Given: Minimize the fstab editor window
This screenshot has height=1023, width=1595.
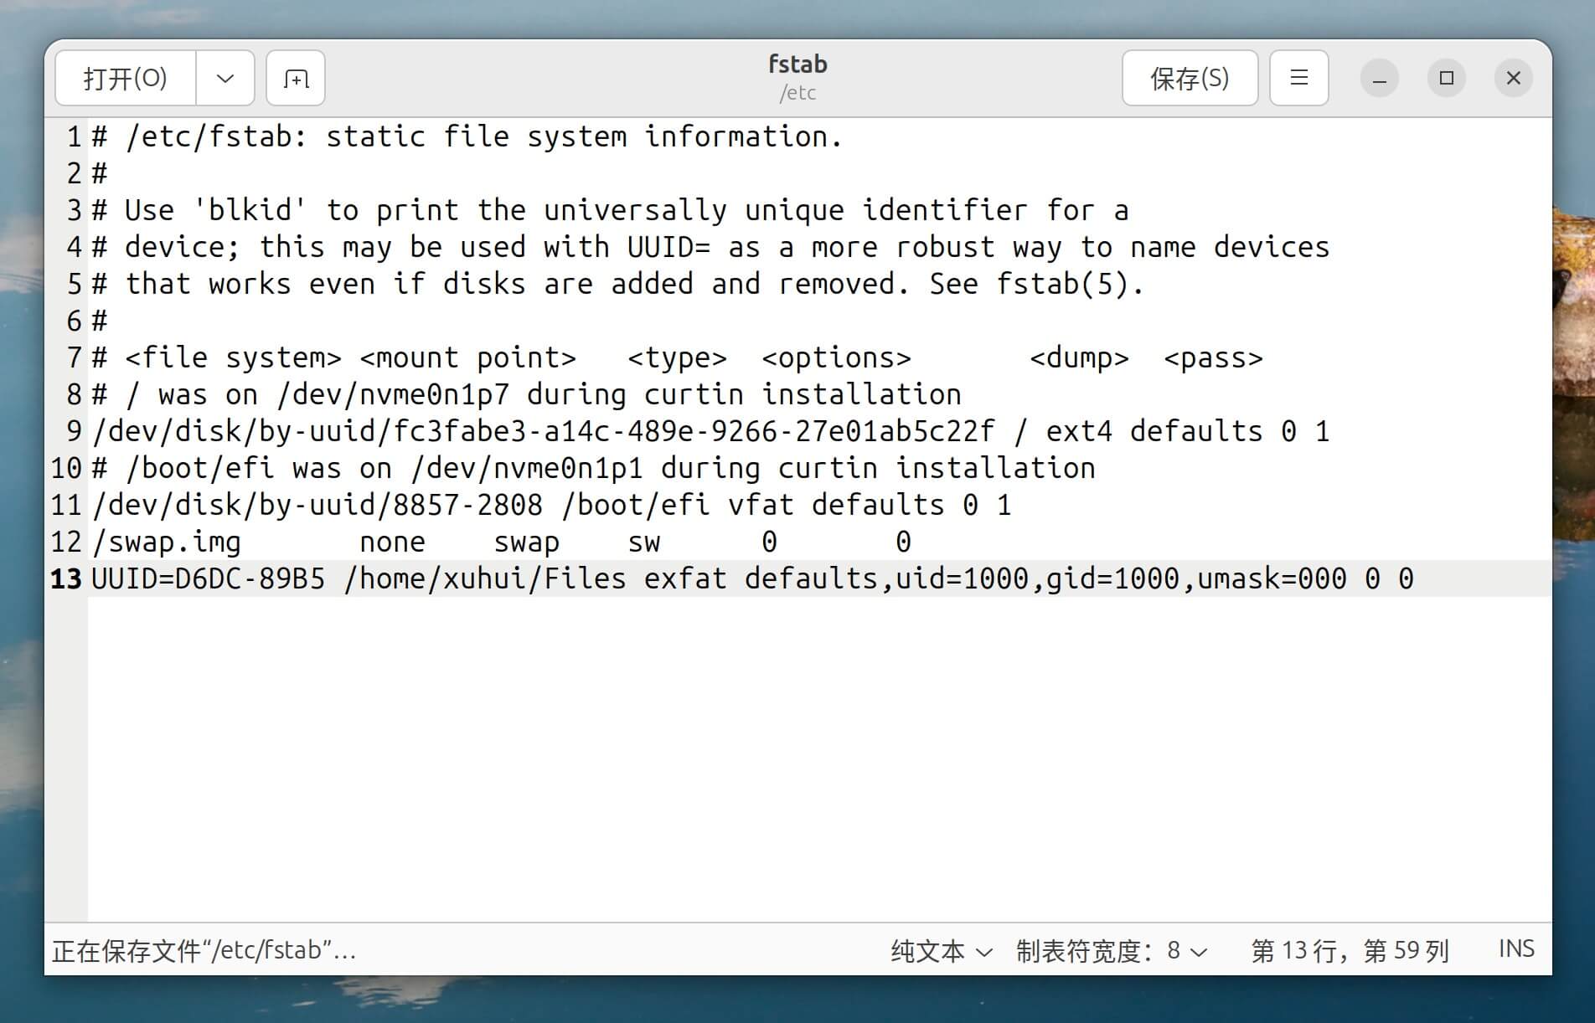Looking at the screenshot, I should click(x=1379, y=79).
